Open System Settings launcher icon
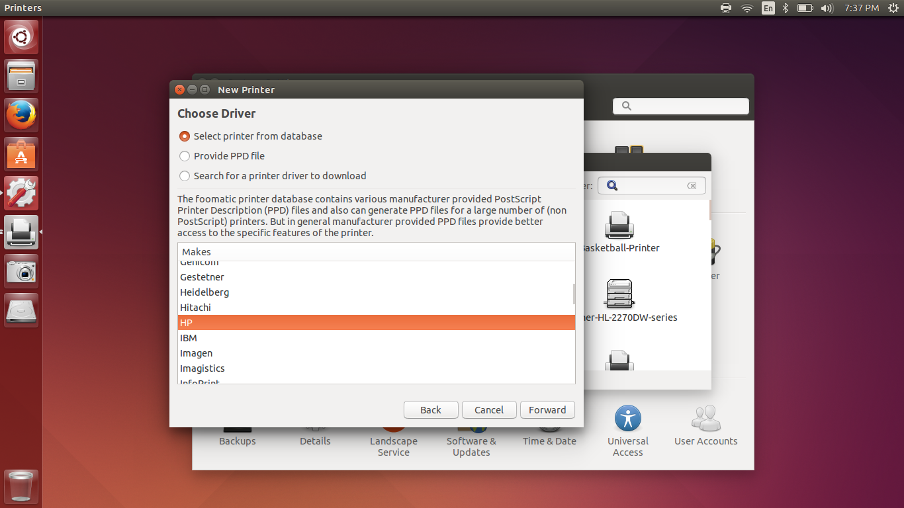 [x=21, y=193]
